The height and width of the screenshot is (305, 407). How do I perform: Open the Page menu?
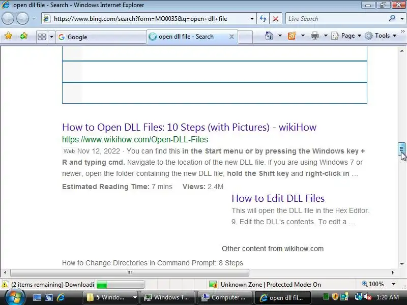[x=346, y=36]
